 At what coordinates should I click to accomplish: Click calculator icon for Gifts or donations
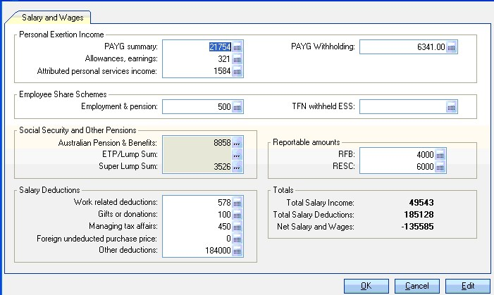[x=237, y=215]
